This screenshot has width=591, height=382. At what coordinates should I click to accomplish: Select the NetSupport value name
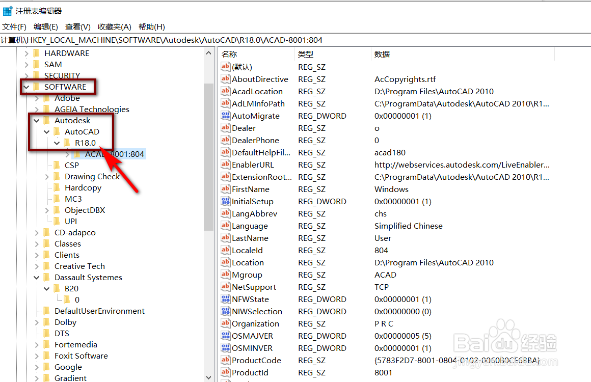coord(254,287)
